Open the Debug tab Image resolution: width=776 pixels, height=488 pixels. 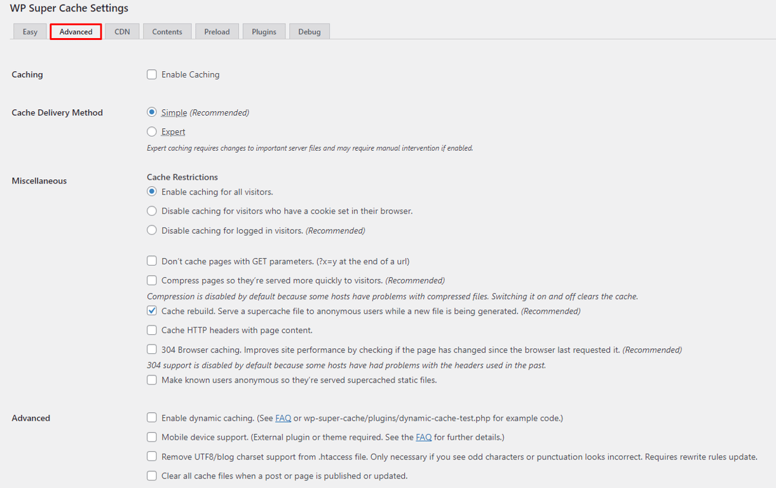309,30
